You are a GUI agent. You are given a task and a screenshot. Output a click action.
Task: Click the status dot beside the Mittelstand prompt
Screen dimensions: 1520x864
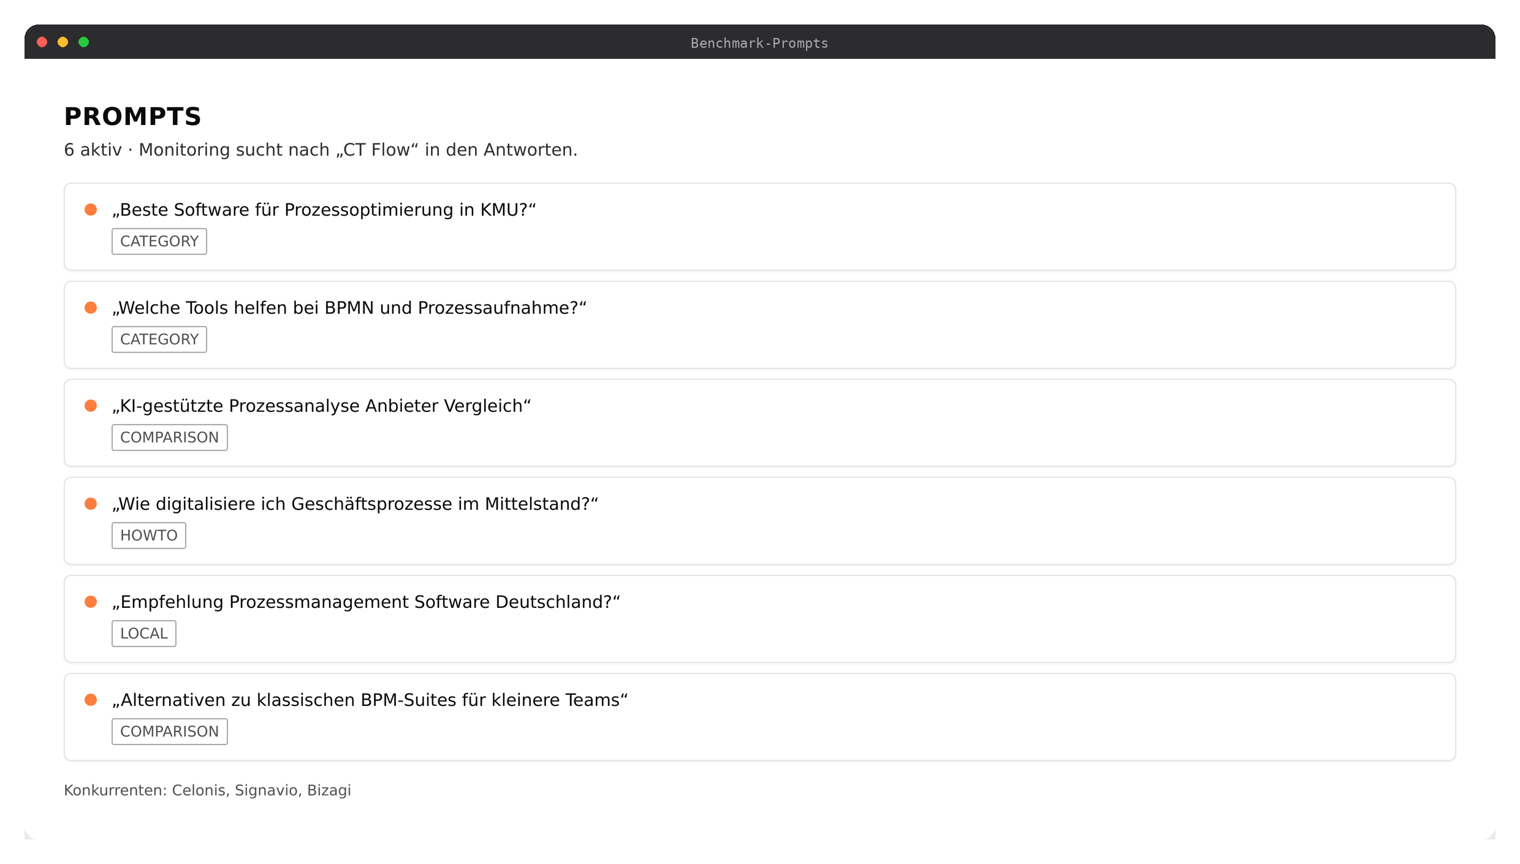pos(91,504)
